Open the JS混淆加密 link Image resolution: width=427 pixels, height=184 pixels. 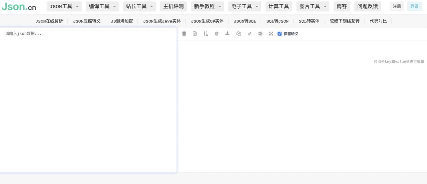tap(122, 21)
